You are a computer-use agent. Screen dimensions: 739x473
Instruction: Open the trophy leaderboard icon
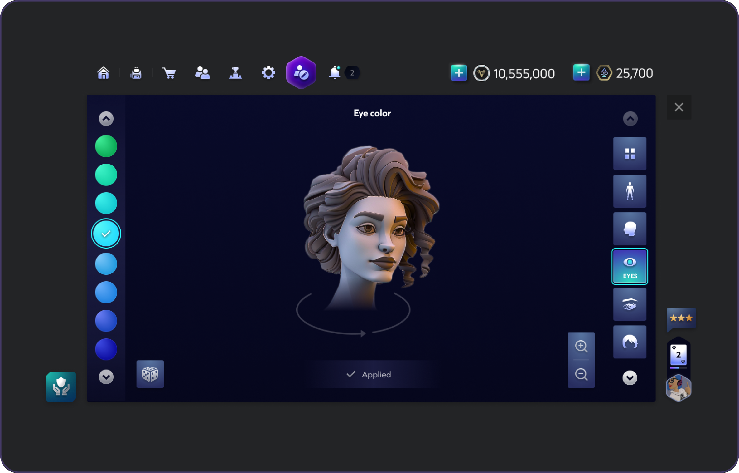coord(235,73)
